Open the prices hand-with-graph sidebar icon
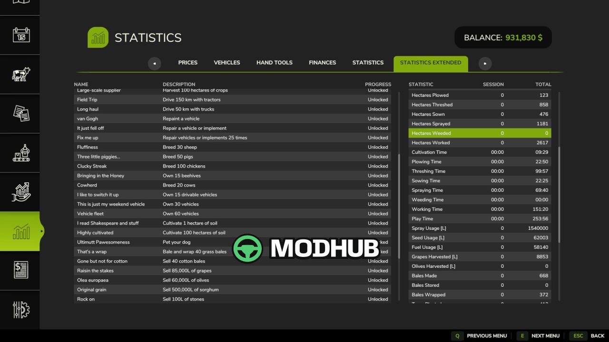Screen dimensions: 609x342 [x=21, y=192]
